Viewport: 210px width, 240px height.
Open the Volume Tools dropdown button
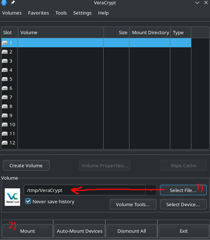tap(133, 204)
